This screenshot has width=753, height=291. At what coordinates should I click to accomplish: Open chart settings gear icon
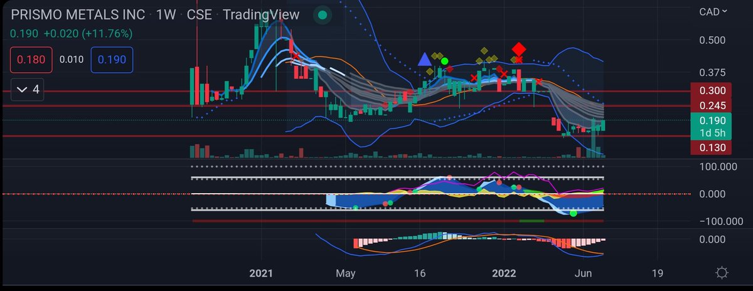[722, 273]
